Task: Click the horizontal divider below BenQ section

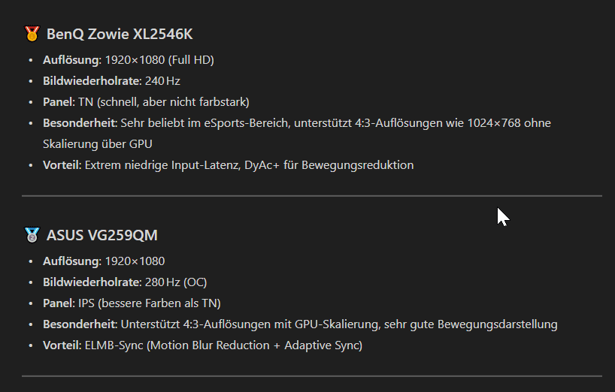Action: 312,195
